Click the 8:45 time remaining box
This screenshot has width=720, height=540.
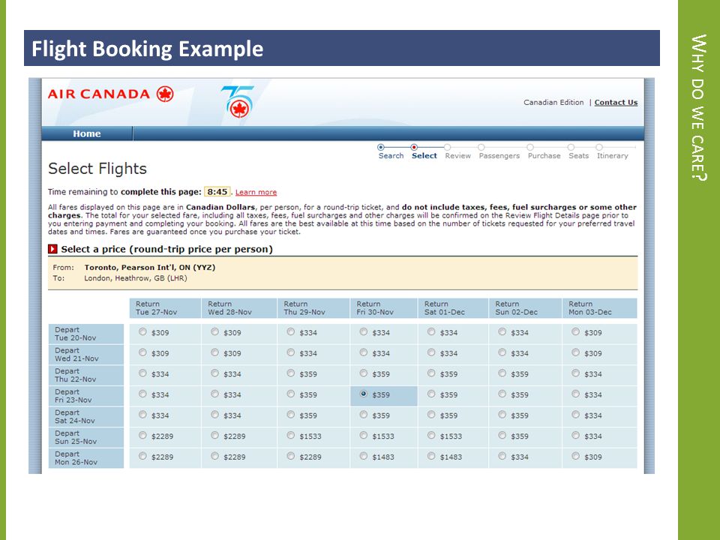point(217,192)
